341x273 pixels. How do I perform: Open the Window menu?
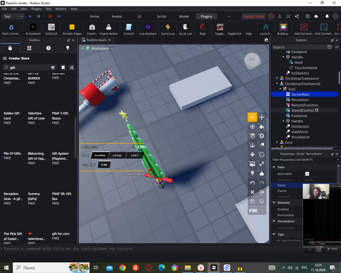pos(61,9)
